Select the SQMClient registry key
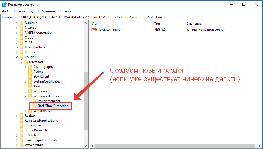This screenshot has width=263, height=149. tap(41, 77)
